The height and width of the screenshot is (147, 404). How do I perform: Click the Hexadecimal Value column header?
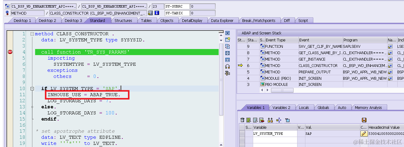click(386, 127)
